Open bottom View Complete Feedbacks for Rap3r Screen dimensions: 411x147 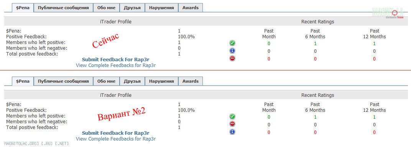tap(116, 139)
